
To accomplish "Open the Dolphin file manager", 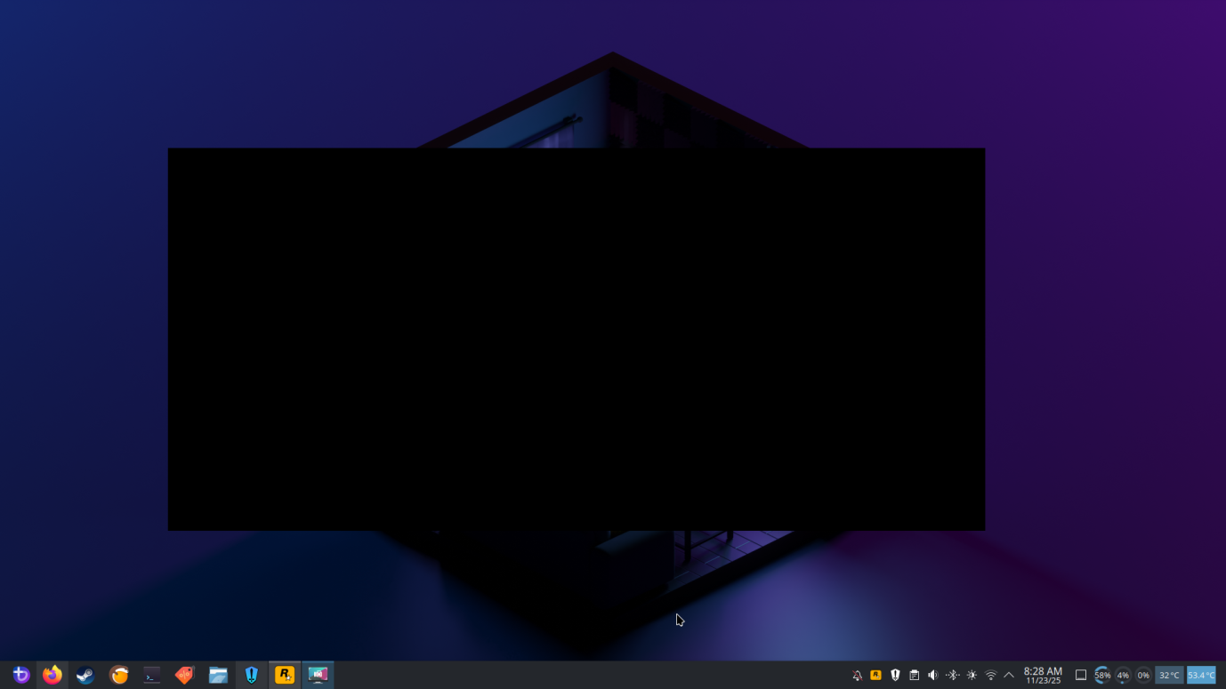I will coord(218,675).
